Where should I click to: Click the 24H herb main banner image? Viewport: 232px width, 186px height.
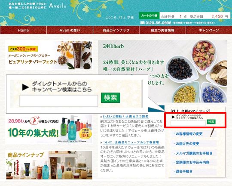point(162,71)
